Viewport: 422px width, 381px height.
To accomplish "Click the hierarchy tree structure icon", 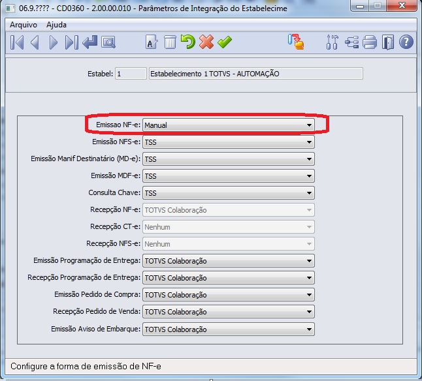I will tap(351, 42).
